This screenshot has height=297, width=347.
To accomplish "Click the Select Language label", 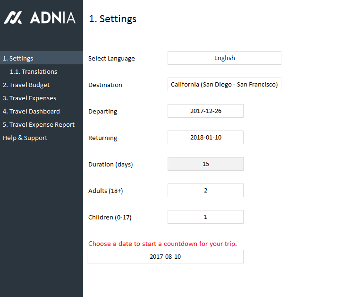I will [x=111, y=59].
